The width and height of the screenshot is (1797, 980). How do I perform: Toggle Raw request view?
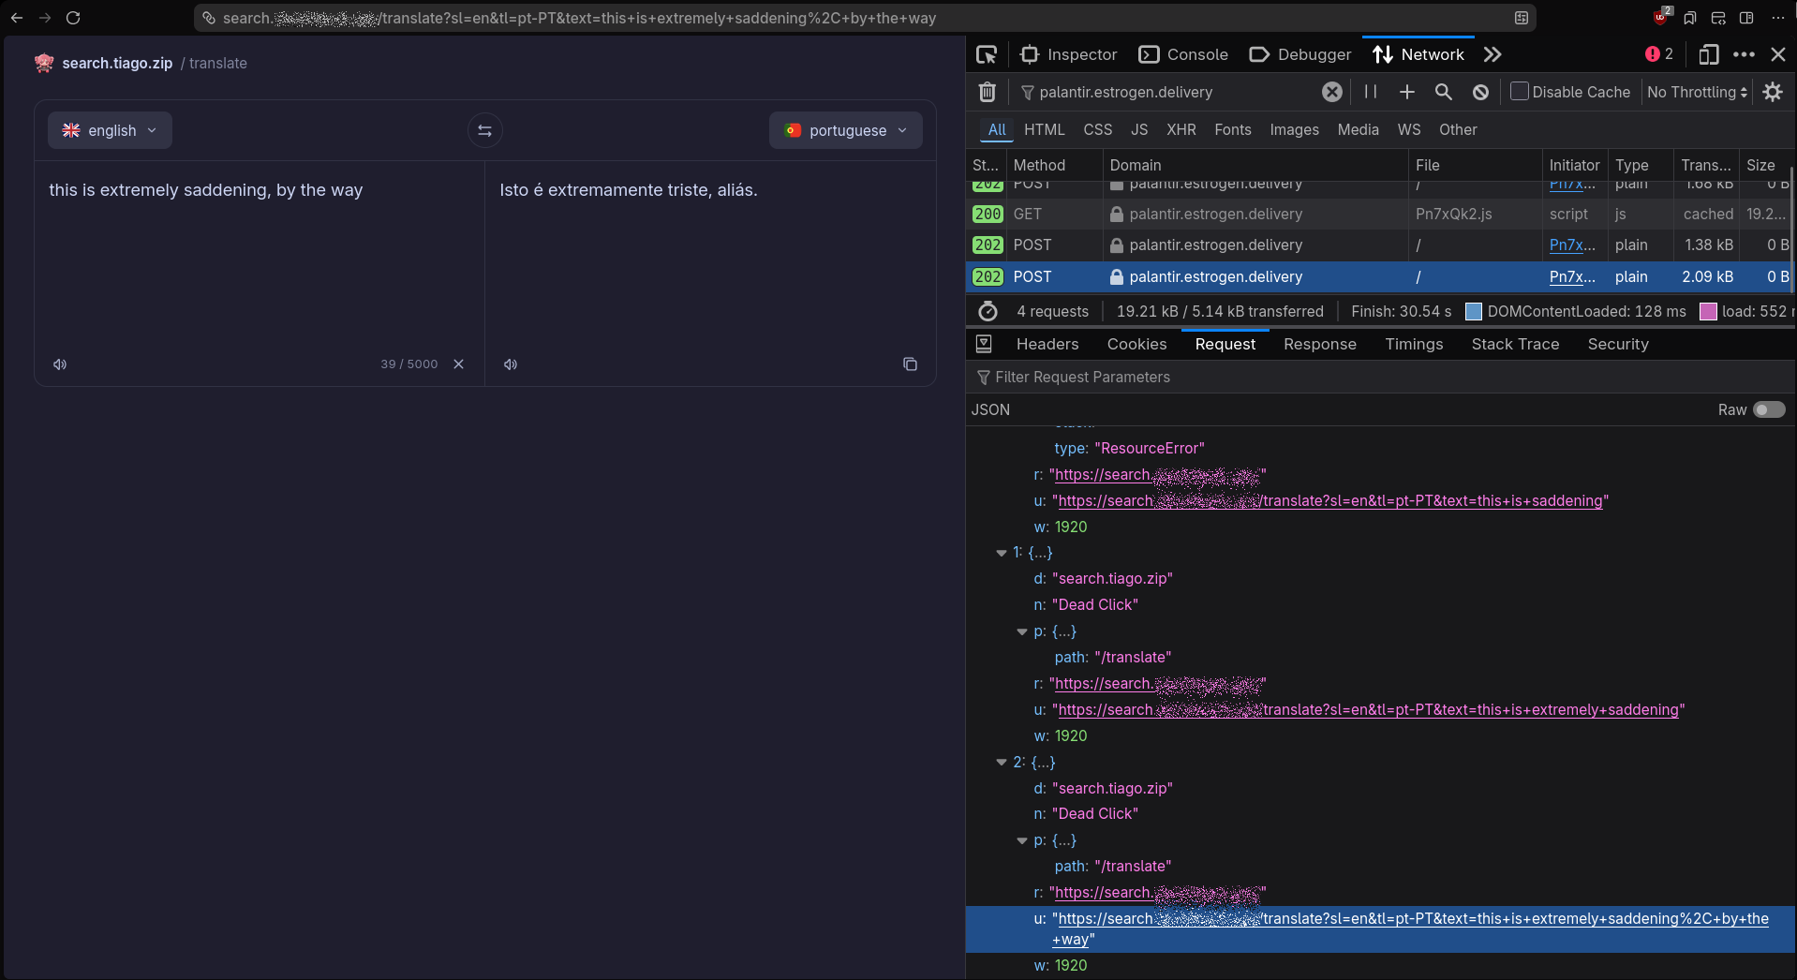tap(1769, 409)
